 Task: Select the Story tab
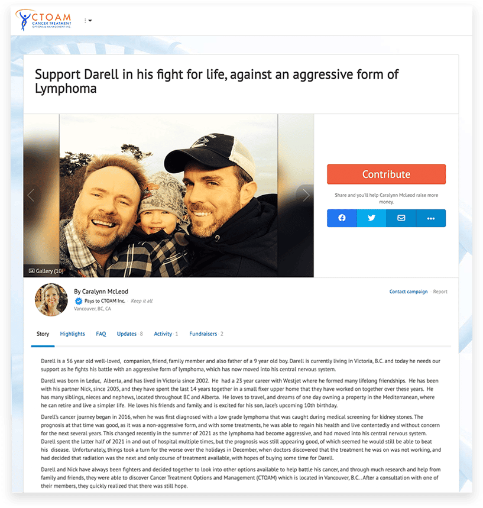coord(43,334)
